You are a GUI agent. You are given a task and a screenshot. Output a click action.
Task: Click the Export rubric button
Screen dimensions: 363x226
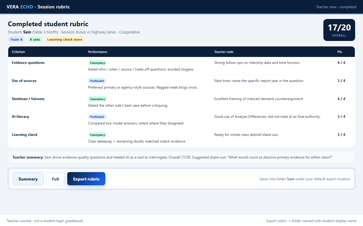86,179
